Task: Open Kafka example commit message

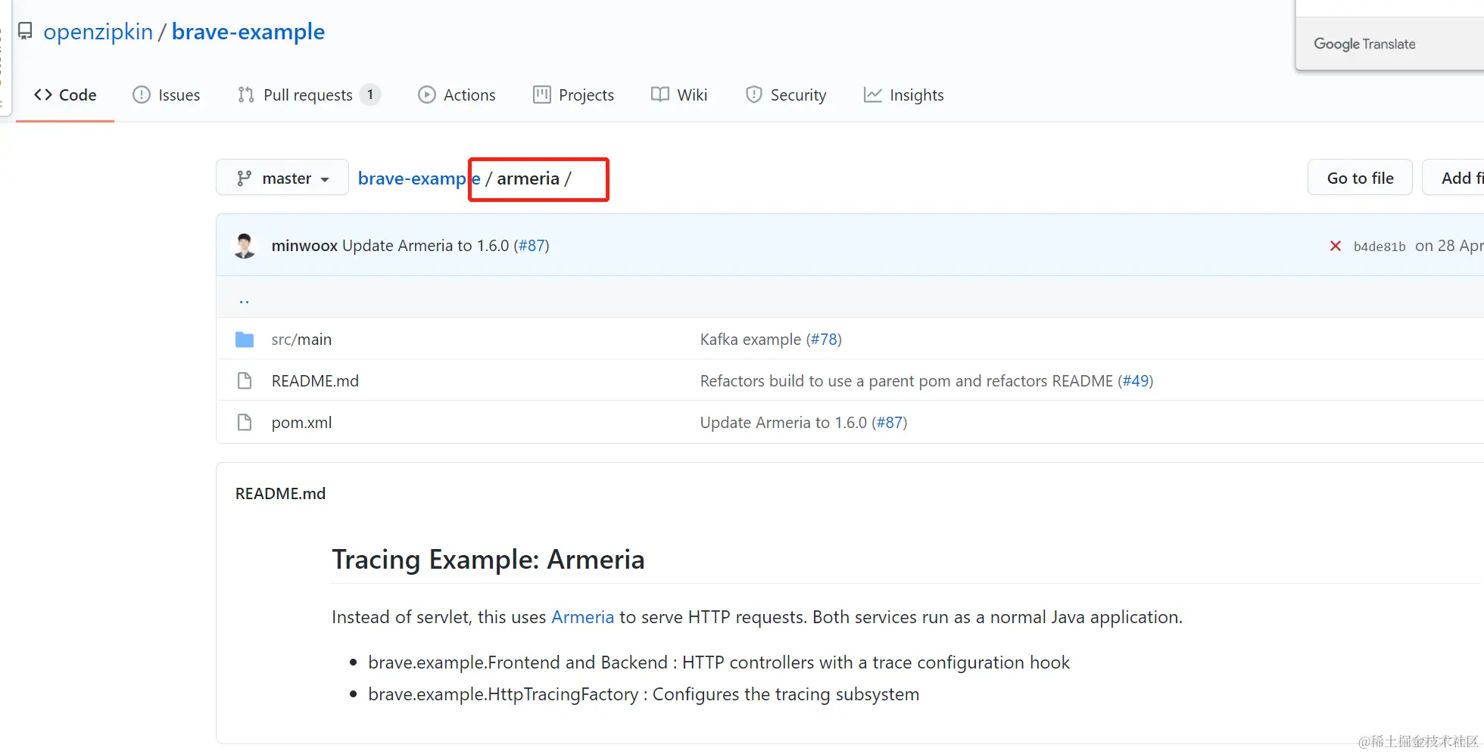Action: pyautogui.click(x=750, y=340)
